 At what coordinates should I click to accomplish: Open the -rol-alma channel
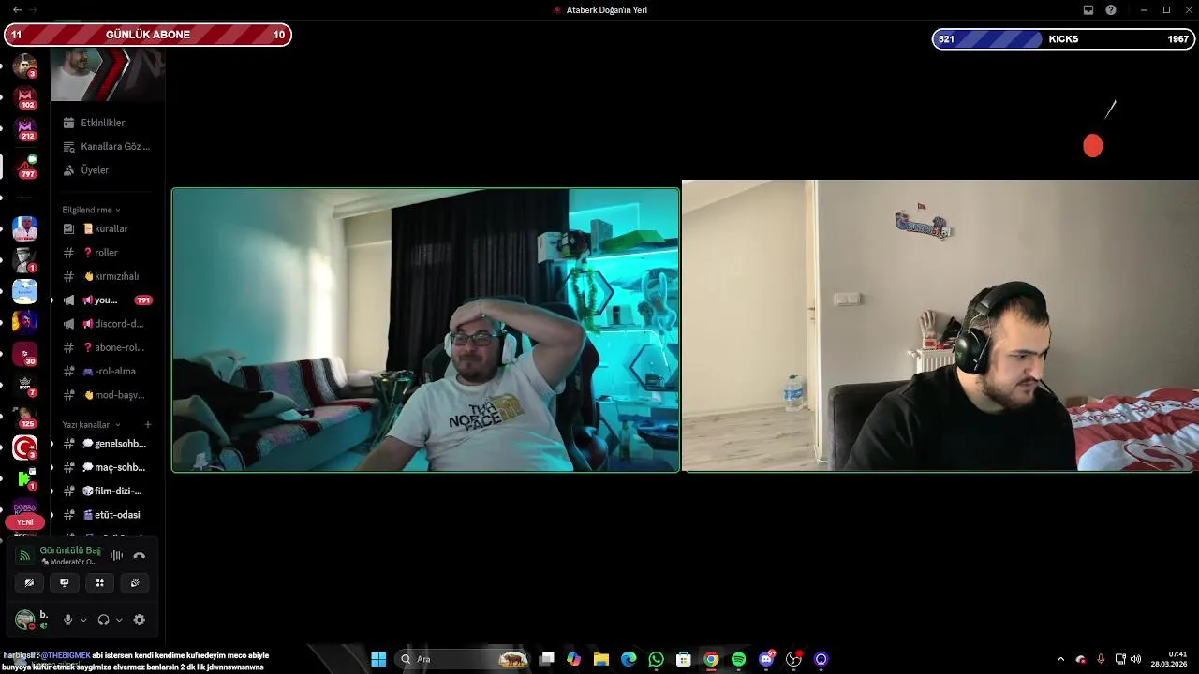coord(106,371)
